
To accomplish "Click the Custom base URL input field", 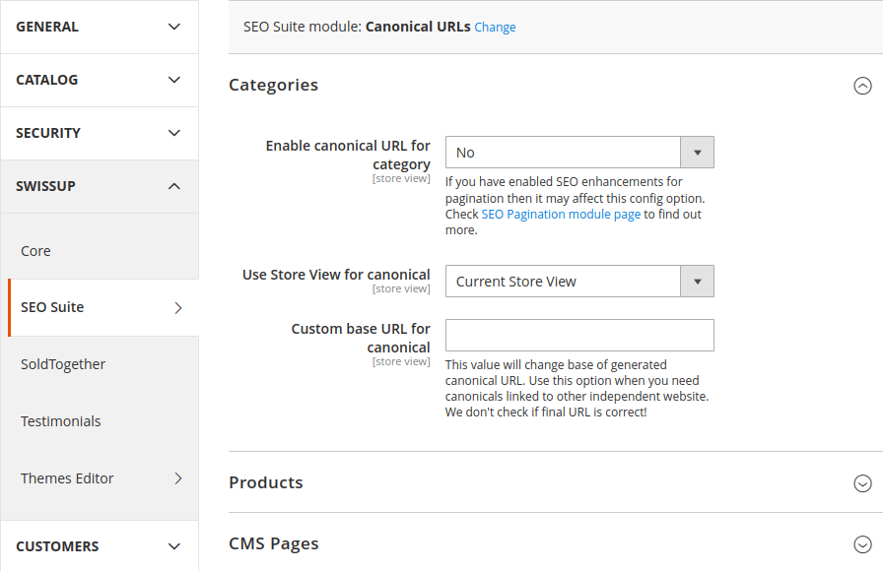I will (x=577, y=335).
